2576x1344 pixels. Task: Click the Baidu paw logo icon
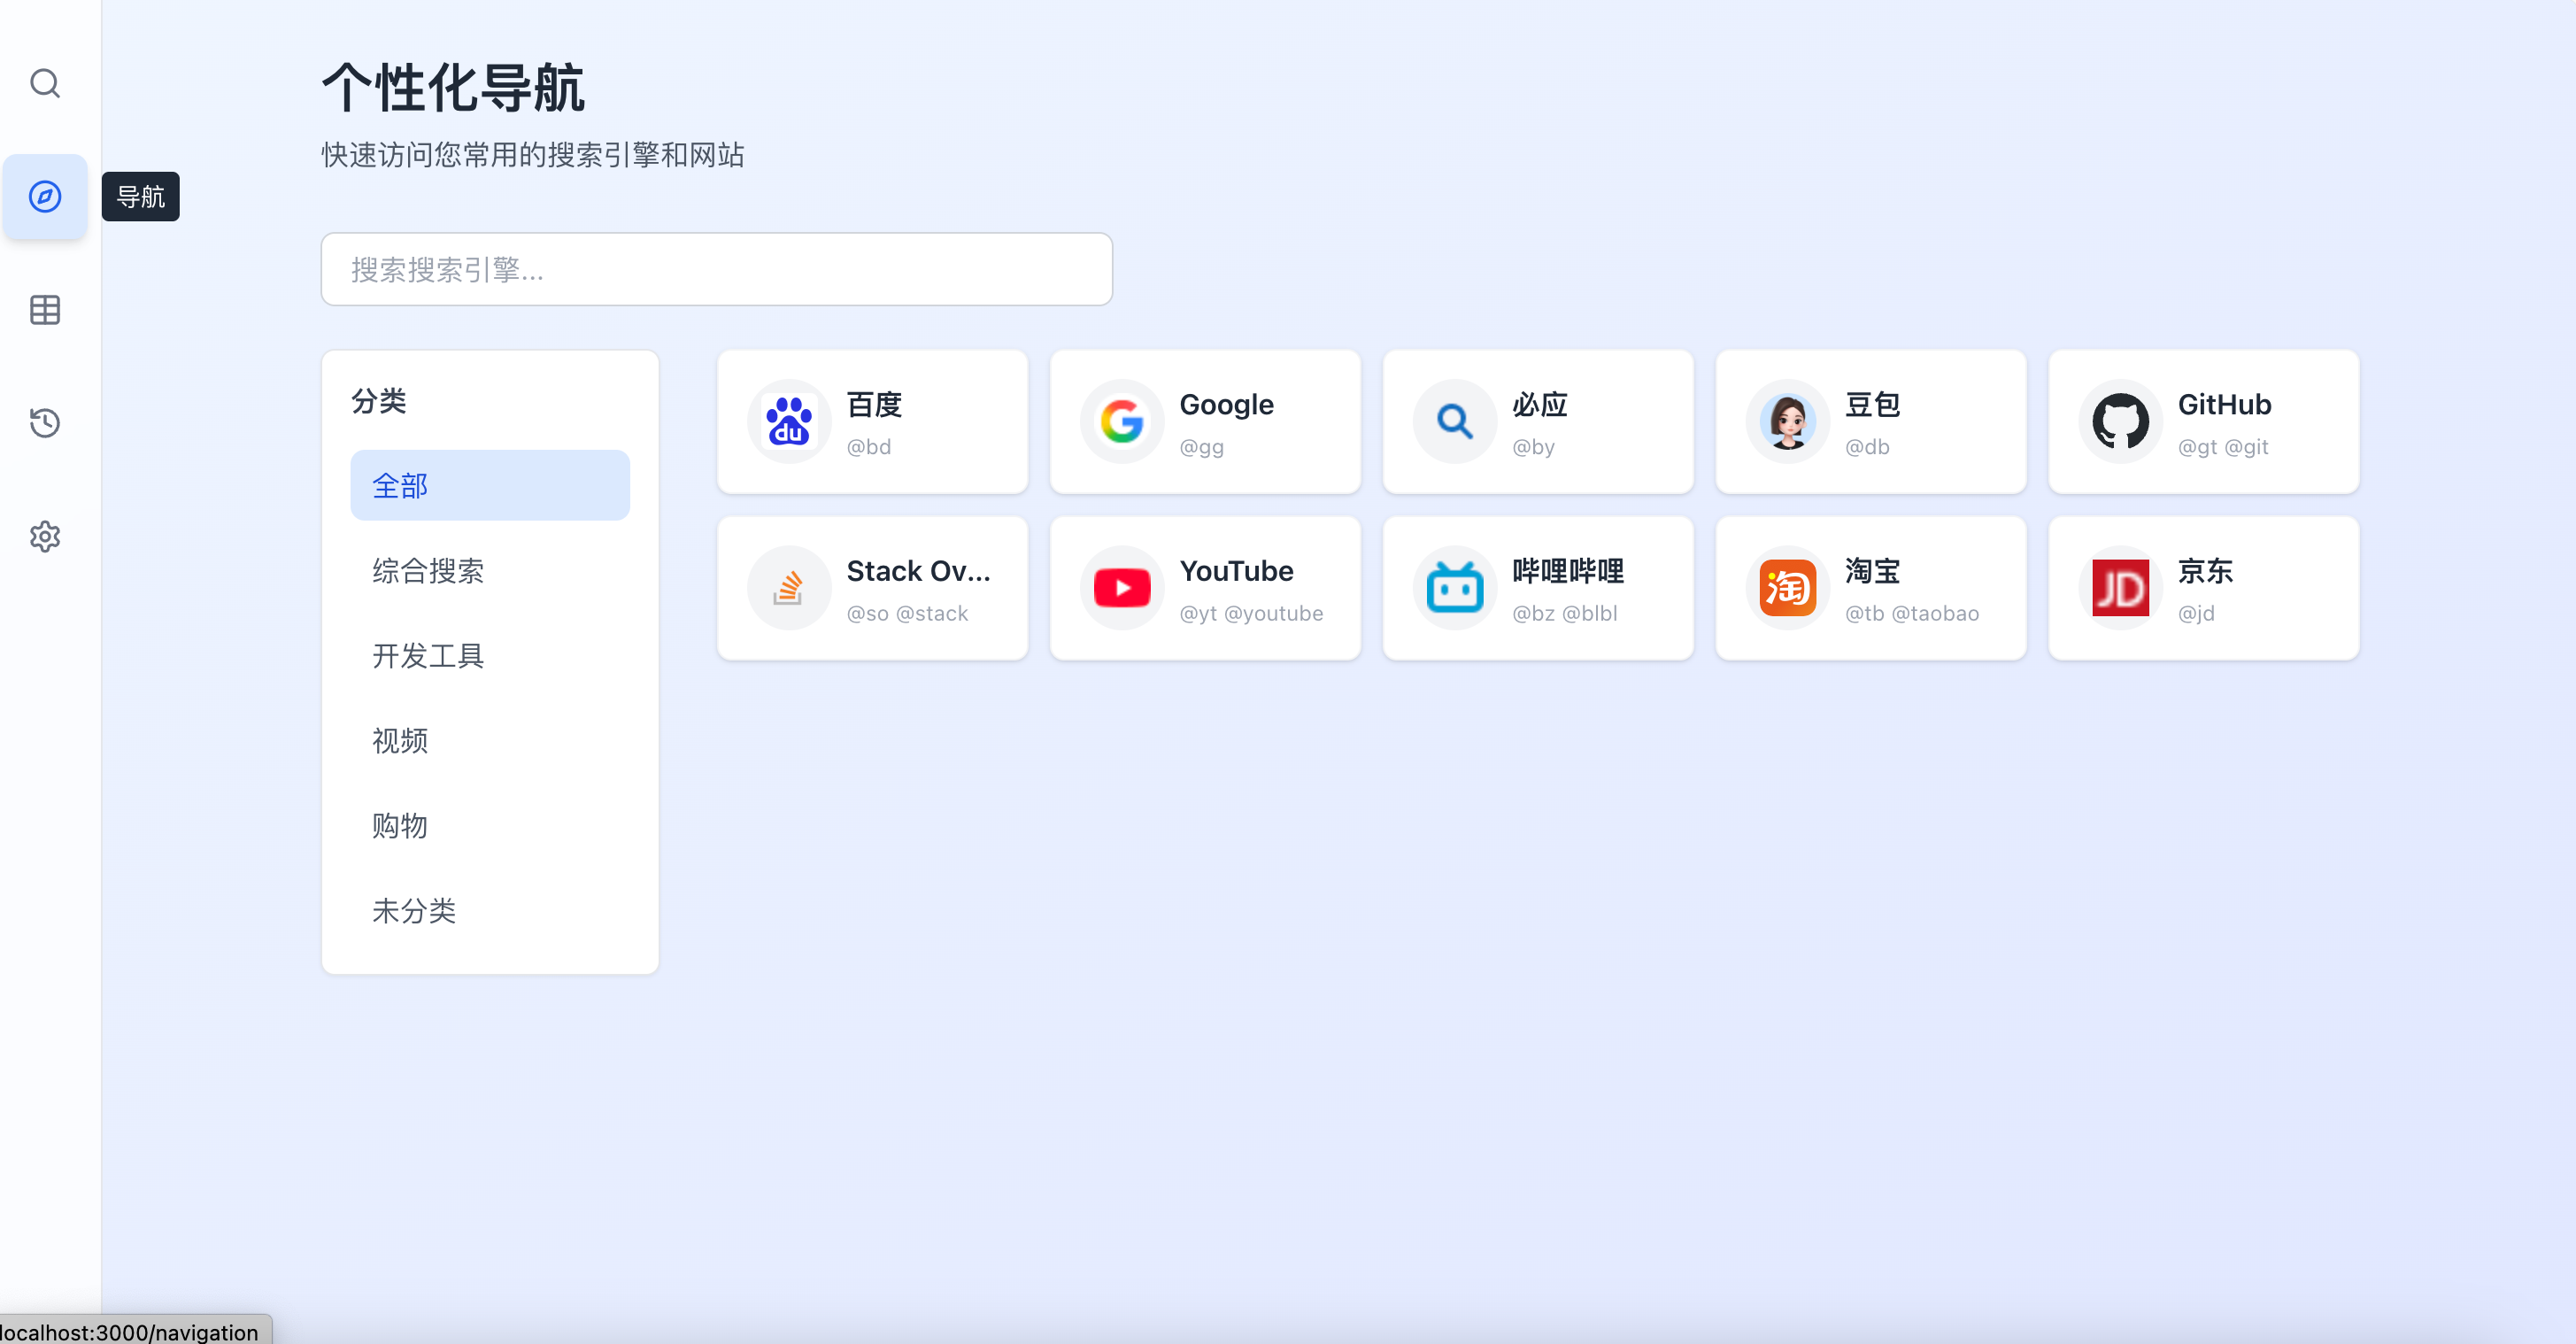click(789, 421)
